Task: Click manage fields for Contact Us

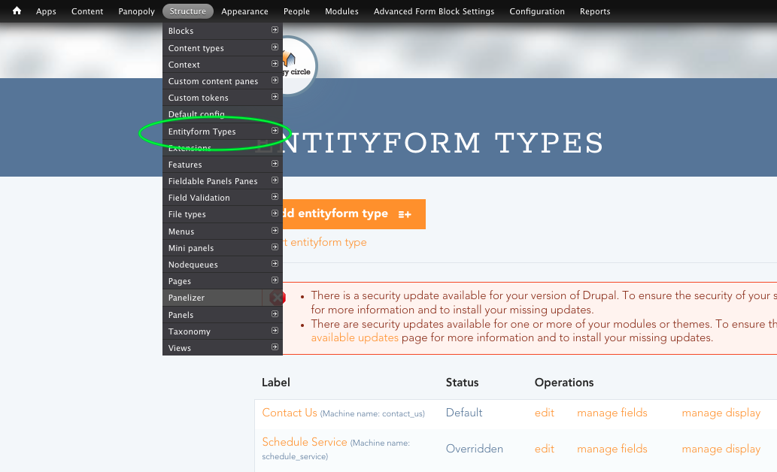Action: point(612,413)
